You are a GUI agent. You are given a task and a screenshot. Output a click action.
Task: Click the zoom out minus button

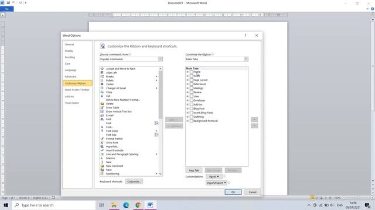coord(344,198)
